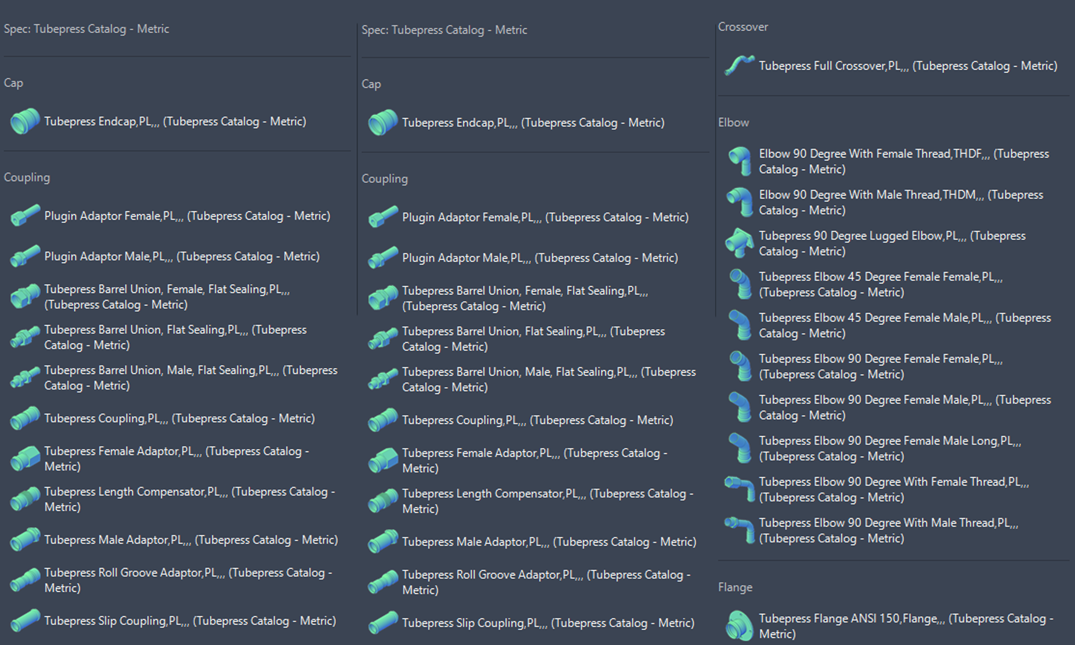Screen dimensions: 1075x645
Task: Click the Tubepress 90 Degree Lugged Elbow icon
Action: point(739,243)
